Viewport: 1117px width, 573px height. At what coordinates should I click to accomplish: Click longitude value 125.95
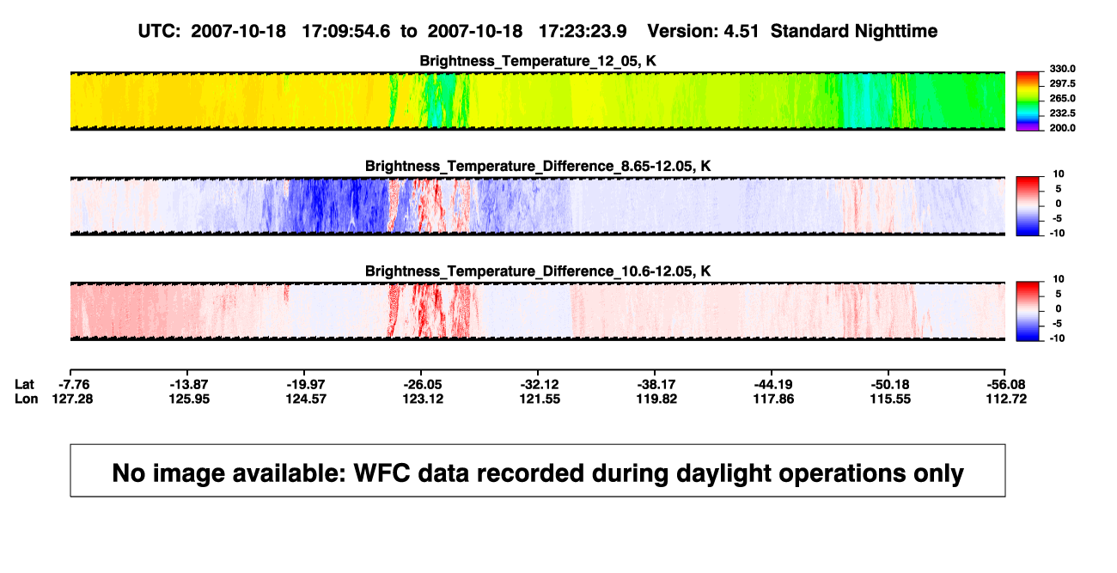click(189, 399)
